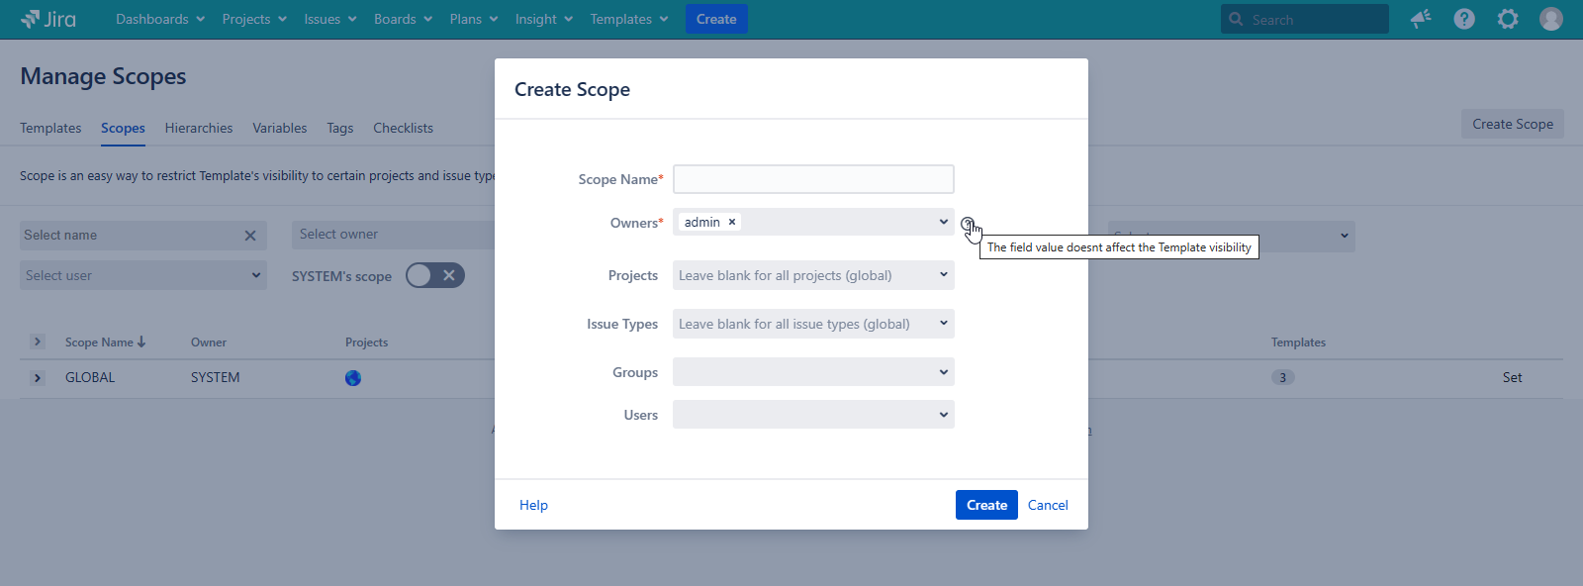This screenshot has height=586, width=1583.
Task: Toggle the SYSTEM's scope switch
Action: click(434, 275)
